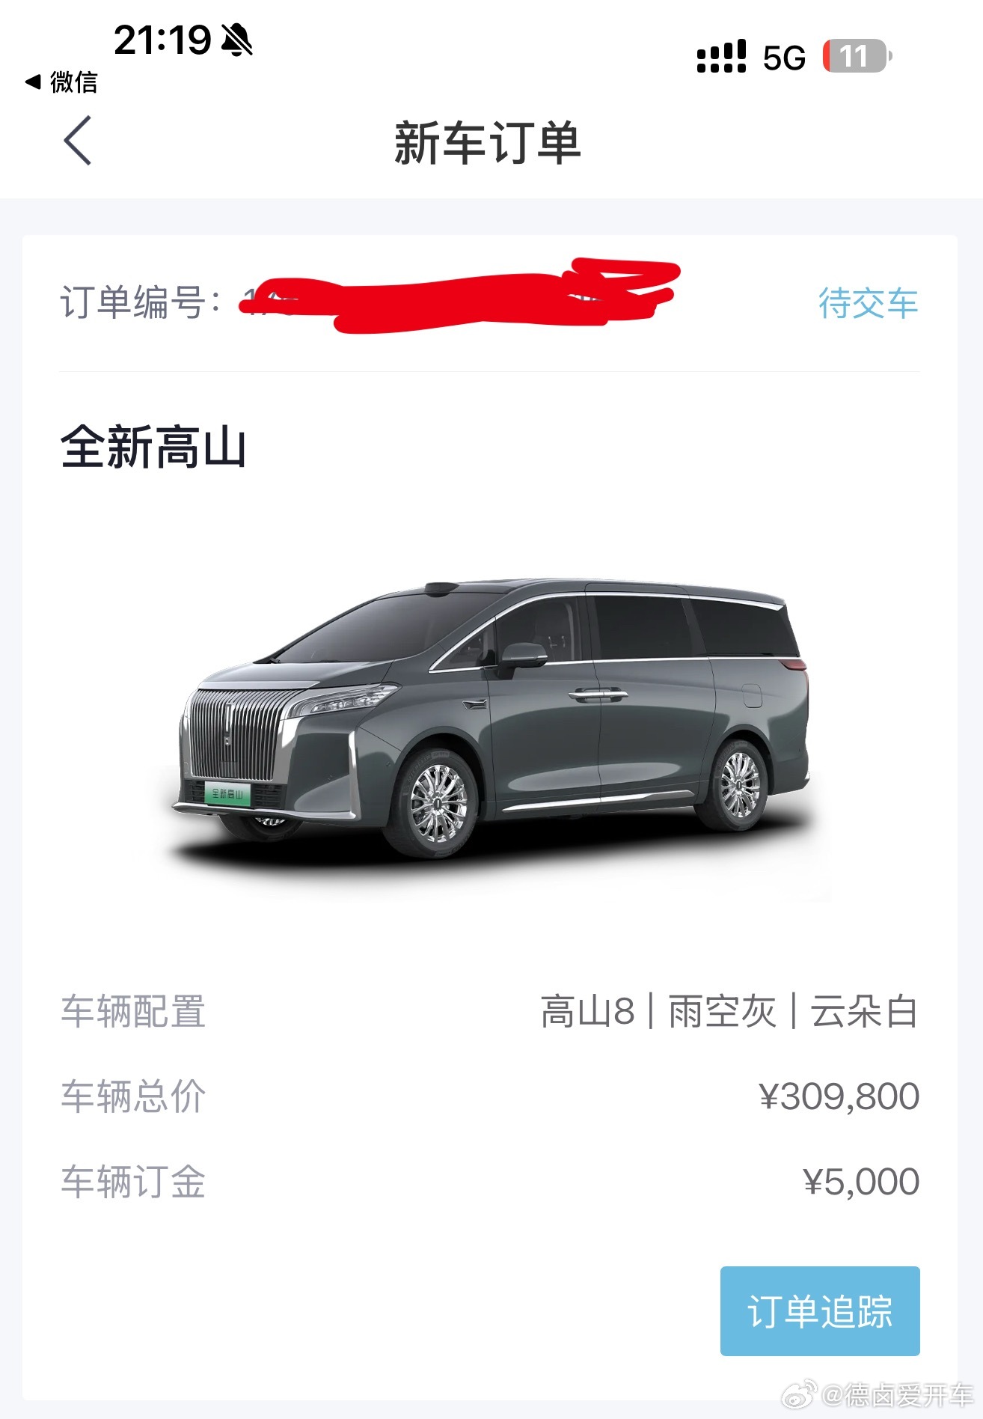
Task: Return to WeChat via the 微信 link
Action: click(61, 82)
